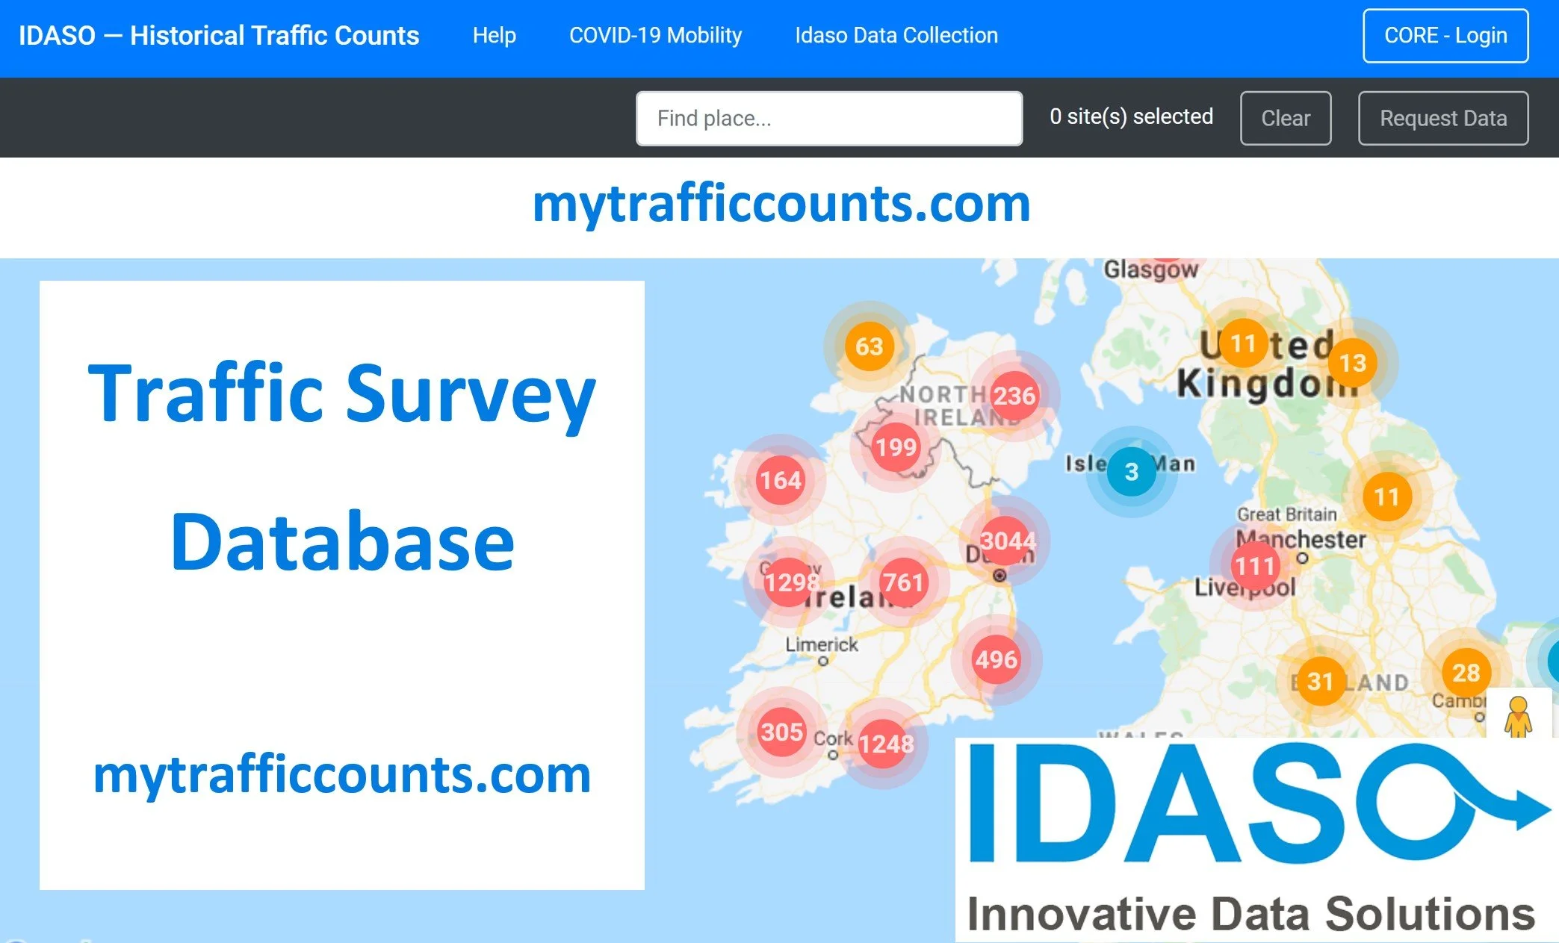Click the Request Data button
Viewport: 1559px width, 943px height.
click(x=1442, y=118)
